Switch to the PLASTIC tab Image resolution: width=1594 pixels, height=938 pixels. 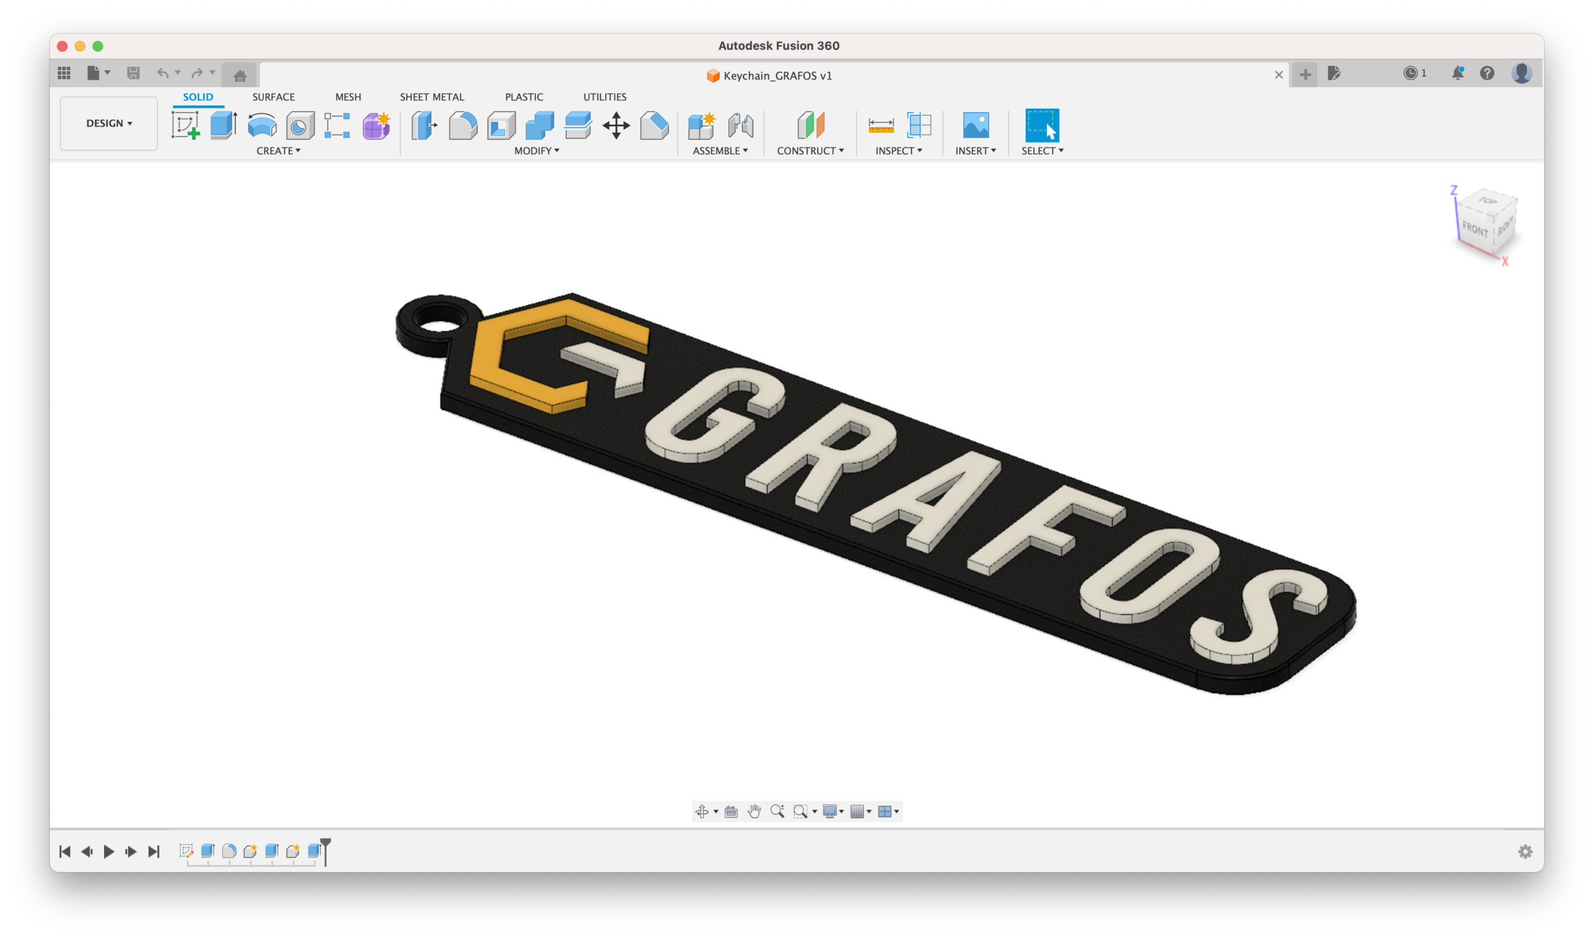524,97
